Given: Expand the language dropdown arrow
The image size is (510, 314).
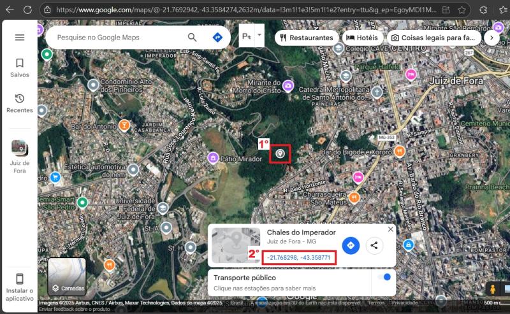Looking at the screenshot, I should click(259, 35).
